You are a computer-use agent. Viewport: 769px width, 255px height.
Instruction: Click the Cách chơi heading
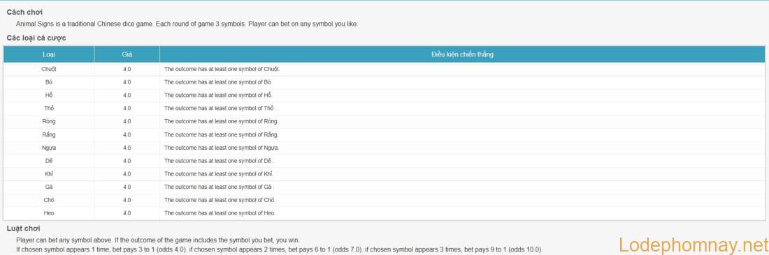tap(24, 12)
